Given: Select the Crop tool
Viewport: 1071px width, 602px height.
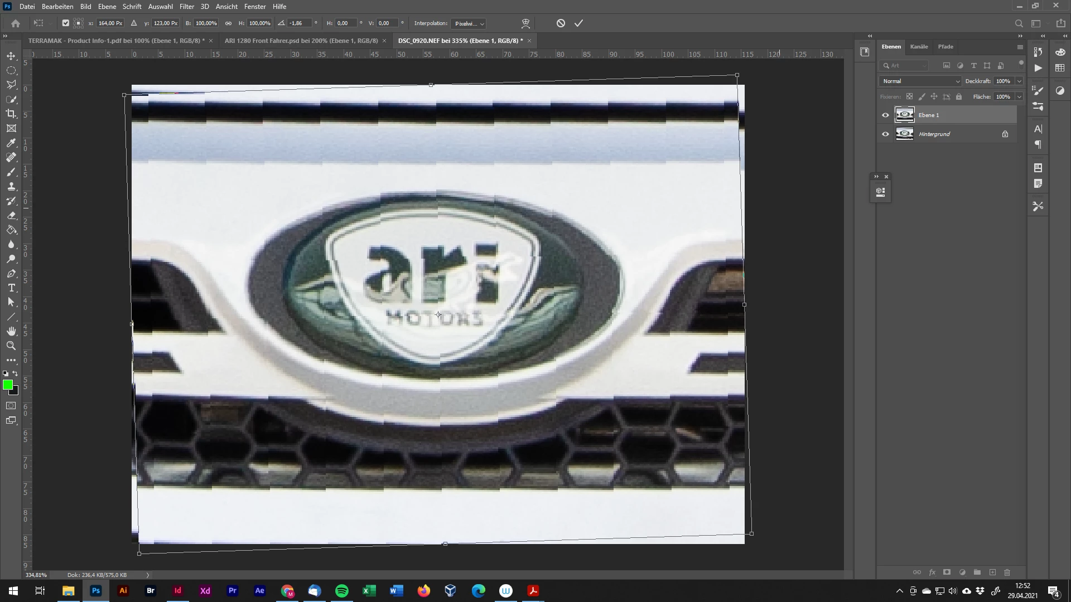Looking at the screenshot, I should coord(11,114).
